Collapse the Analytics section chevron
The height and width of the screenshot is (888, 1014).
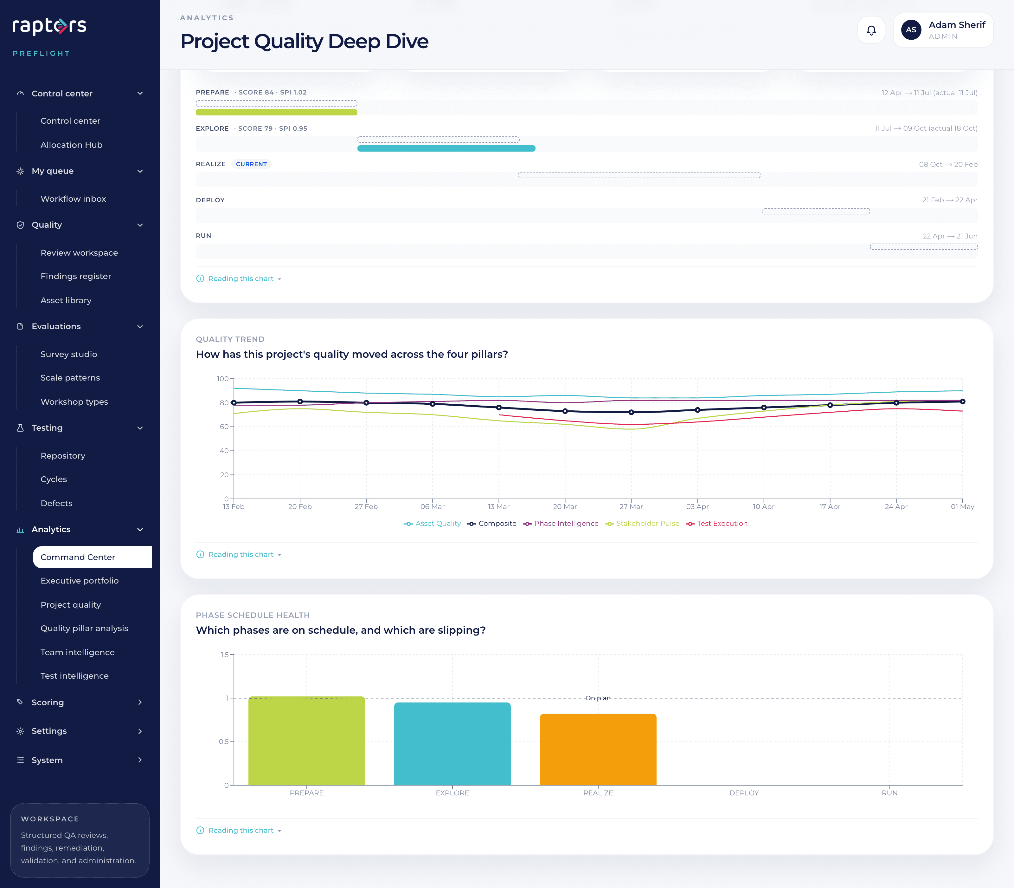(x=140, y=530)
